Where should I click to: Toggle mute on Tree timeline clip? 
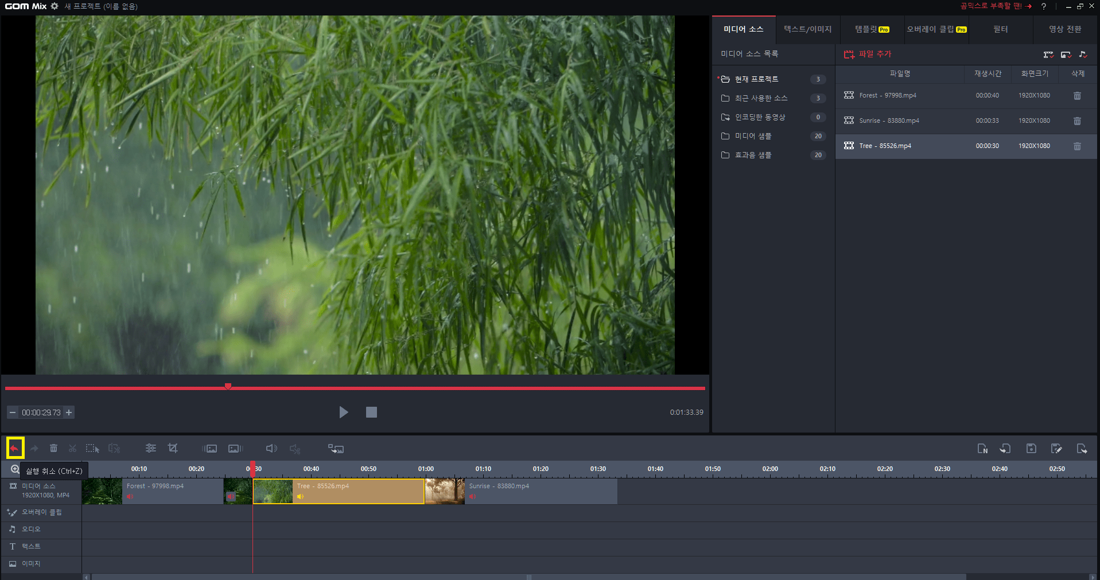coord(300,497)
